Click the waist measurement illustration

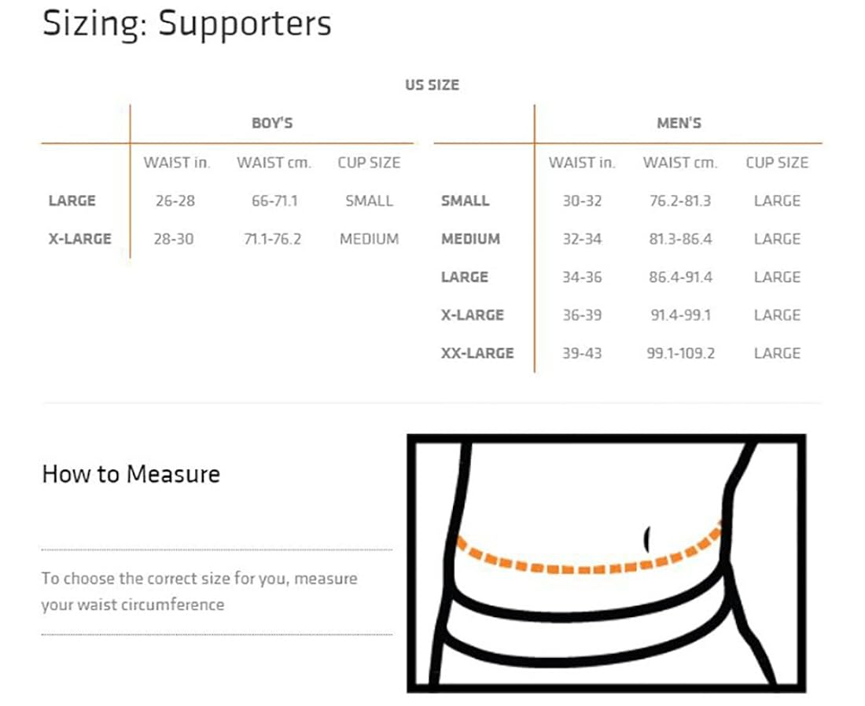point(606,563)
